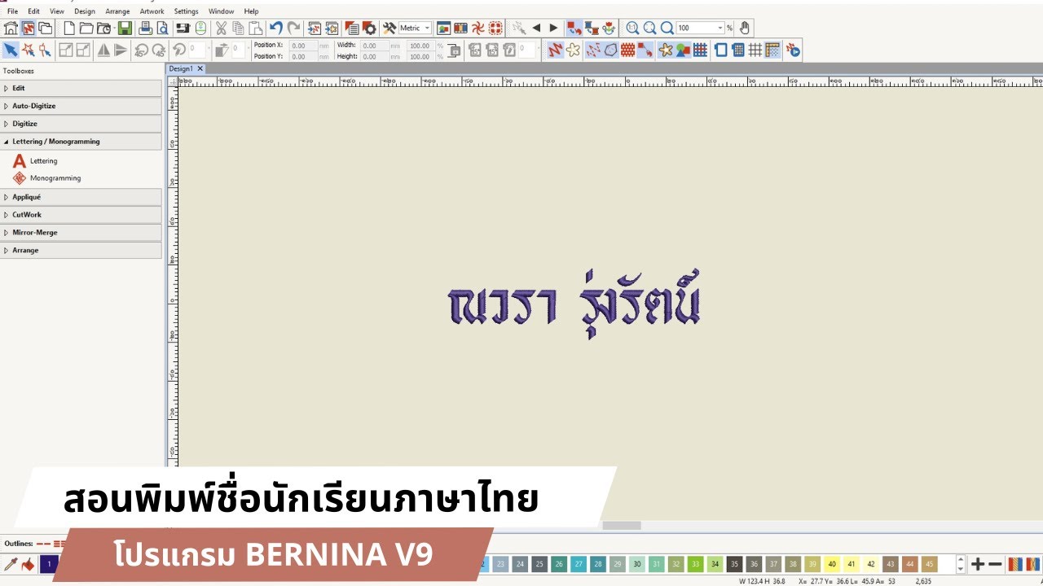Travel to previous stitch left arrow
Viewport: 1043px width, 586px height.
(536, 28)
